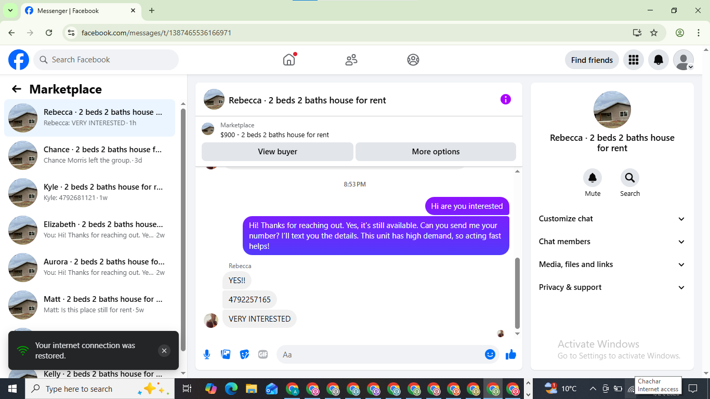Viewport: 710px width, 399px height.
Task: Dismiss the internet restored notification
Action: 164,351
